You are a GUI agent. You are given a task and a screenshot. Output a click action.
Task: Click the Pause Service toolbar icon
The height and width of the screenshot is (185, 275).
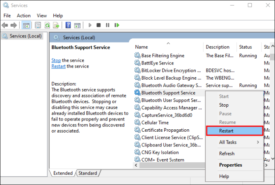108,25
